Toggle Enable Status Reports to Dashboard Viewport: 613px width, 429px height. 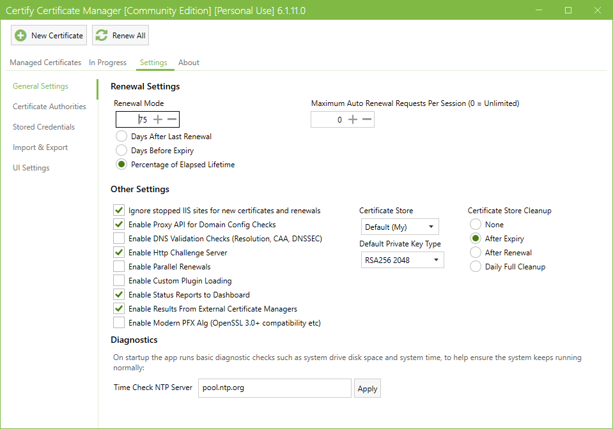119,295
